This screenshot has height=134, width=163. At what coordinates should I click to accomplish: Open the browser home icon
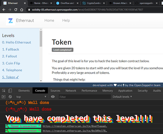click(22, 10)
